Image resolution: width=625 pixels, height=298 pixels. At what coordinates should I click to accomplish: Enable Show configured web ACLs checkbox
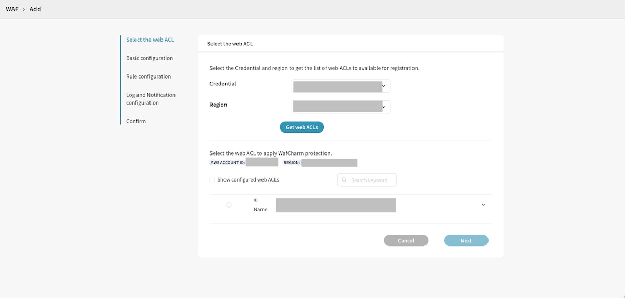[212, 180]
